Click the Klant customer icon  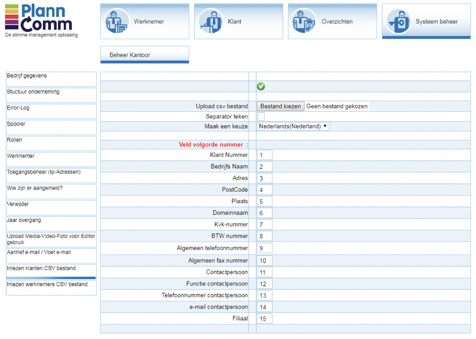211,22
